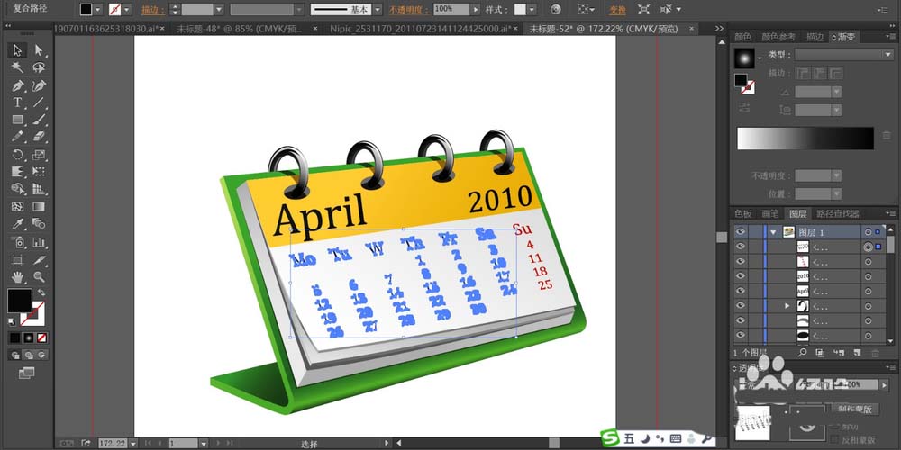The width and height of the screenshot is (901, 450).
Task: Click the gradient slider bar
Action: (805, 139)
